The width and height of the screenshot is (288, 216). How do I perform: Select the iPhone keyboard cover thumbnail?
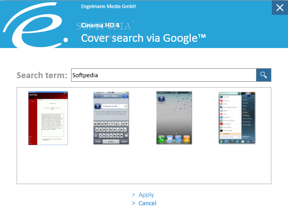[111, 118]
